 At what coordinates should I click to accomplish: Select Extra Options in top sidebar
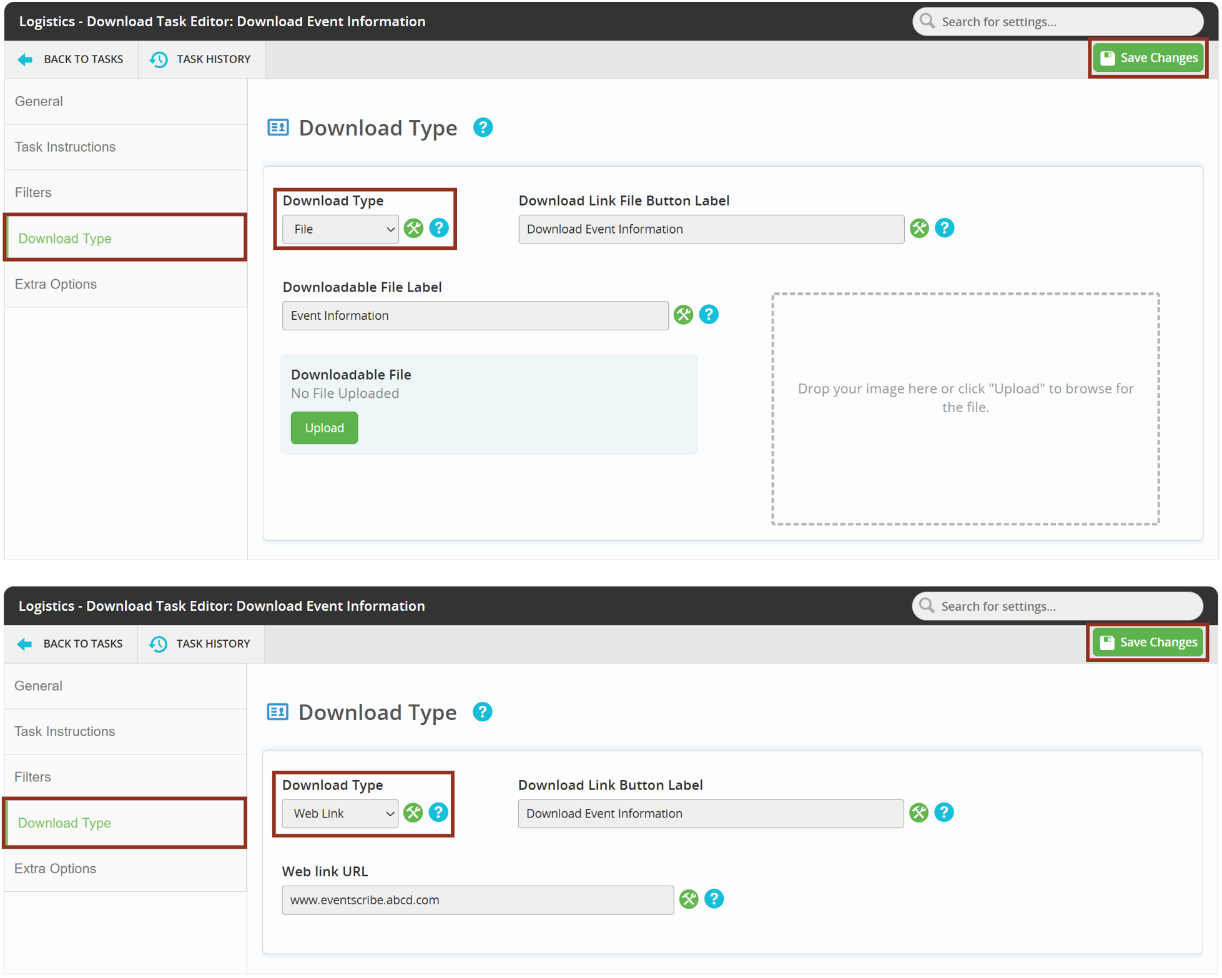point(56,284)
